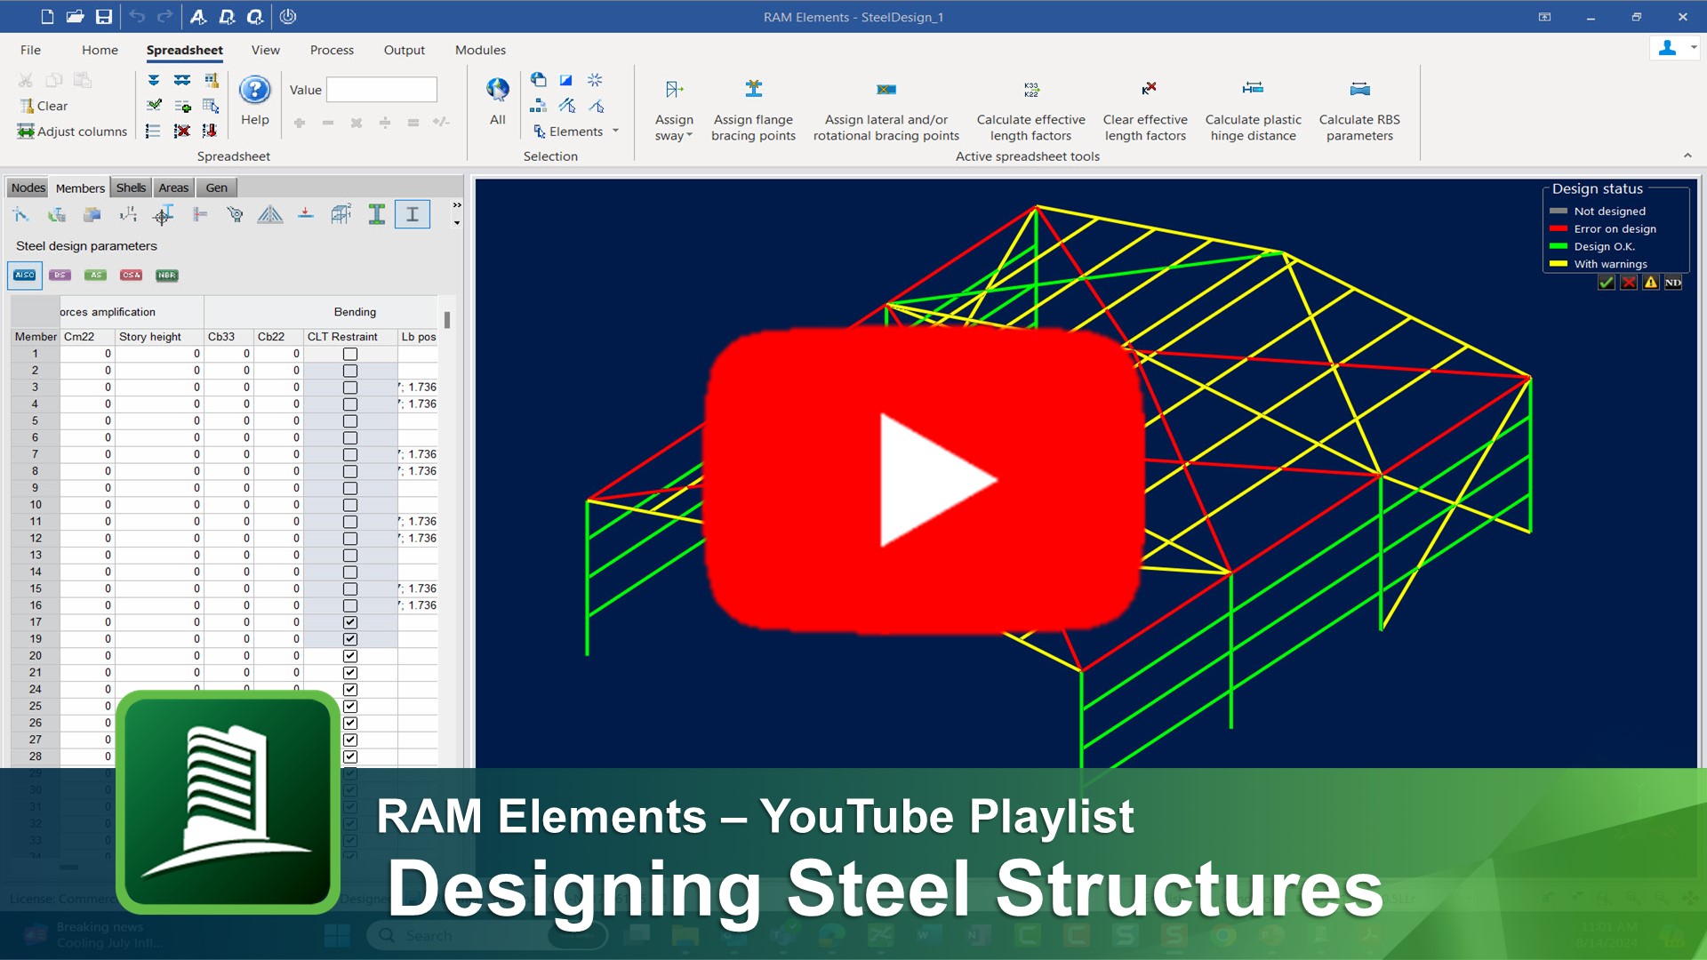The width and height of the screenshot is (1707, 960).
Task: Switch to the Home ribbon tab
Action: point(100,50)
